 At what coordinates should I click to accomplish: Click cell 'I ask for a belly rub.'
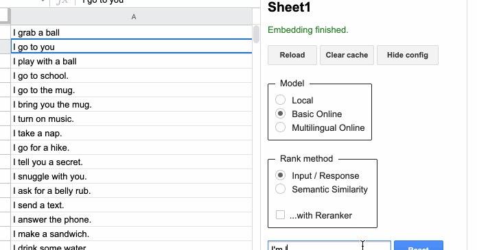[132, 190]
